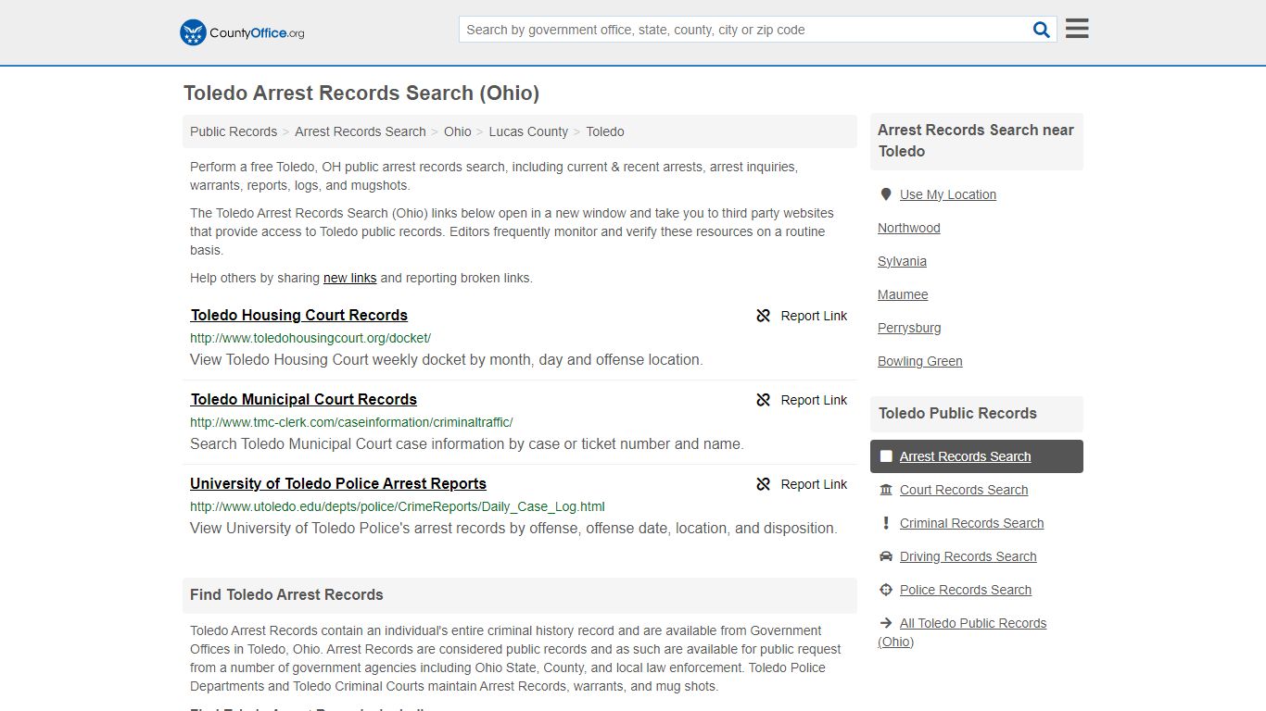Viewport: 1266px width, 711px height.
Task: Choose Use My Location
Action: 948,194
